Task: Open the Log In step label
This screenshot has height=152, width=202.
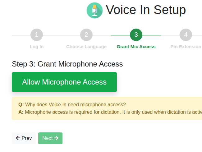Action: click(x=37, y=47)
